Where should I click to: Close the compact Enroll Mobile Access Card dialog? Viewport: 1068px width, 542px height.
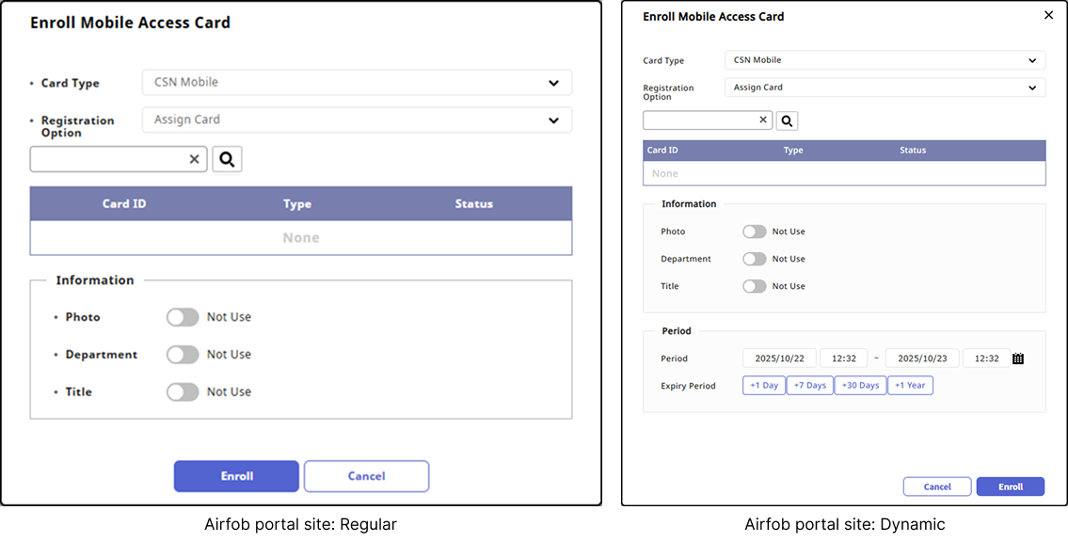tap(1049, 15)
